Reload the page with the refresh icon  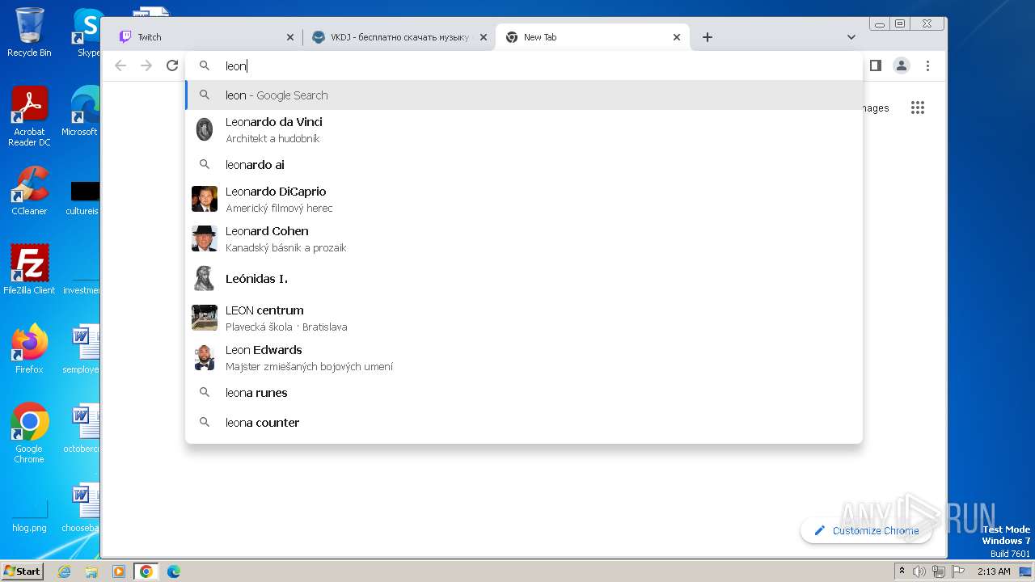[172, 65]
